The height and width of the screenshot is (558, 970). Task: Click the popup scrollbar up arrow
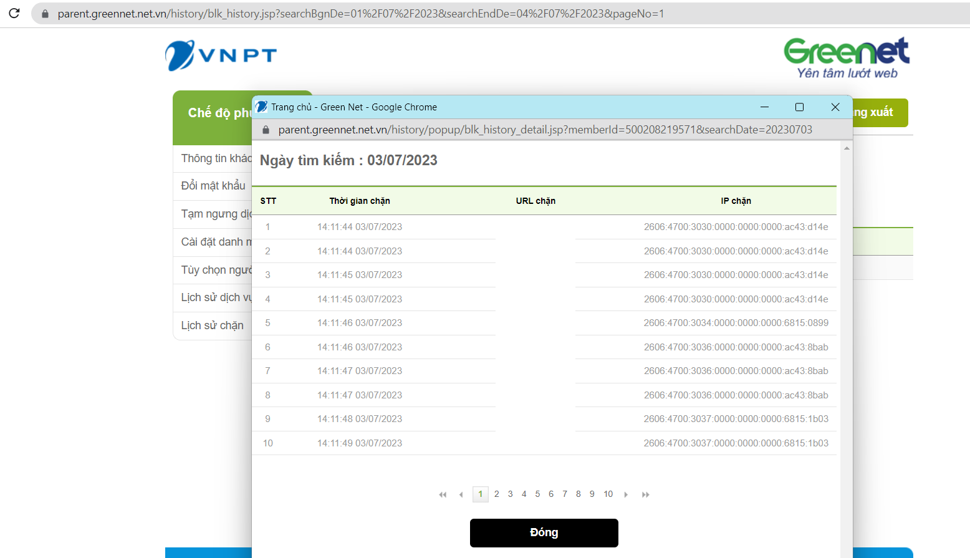pyautogui.click(x=847, y=148)
